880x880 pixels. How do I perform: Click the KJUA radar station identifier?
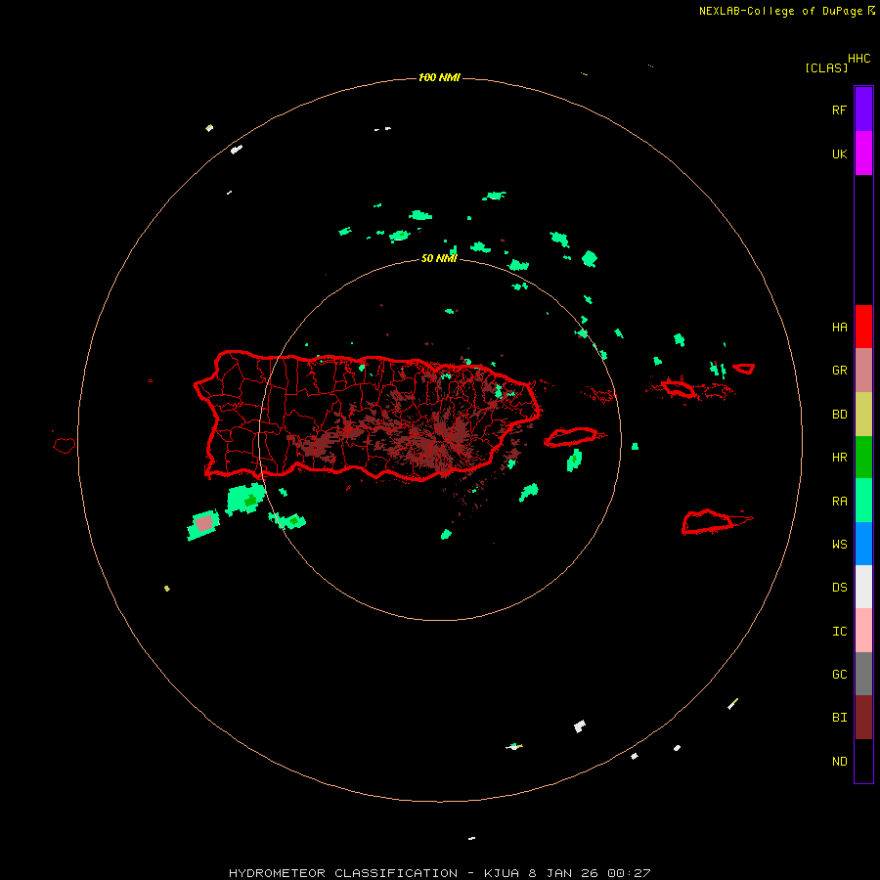point(501,873)
